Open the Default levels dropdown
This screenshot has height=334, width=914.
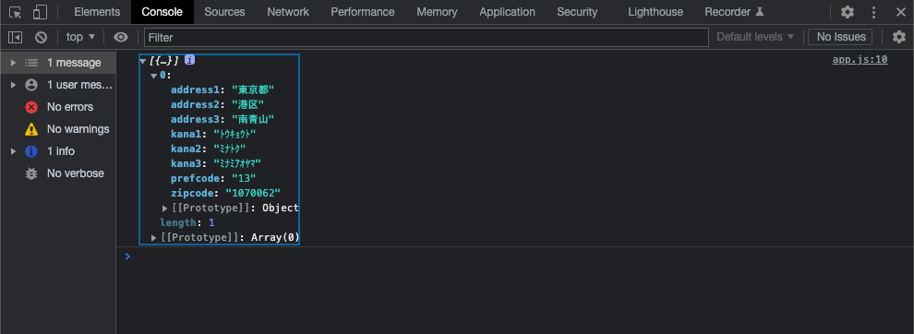(755, 37)
